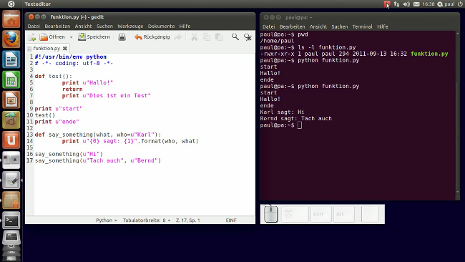The width and height of the screenshot is (465, 262).
Task: Paste from clipboard icon in gedit
Action: [219, 37]
